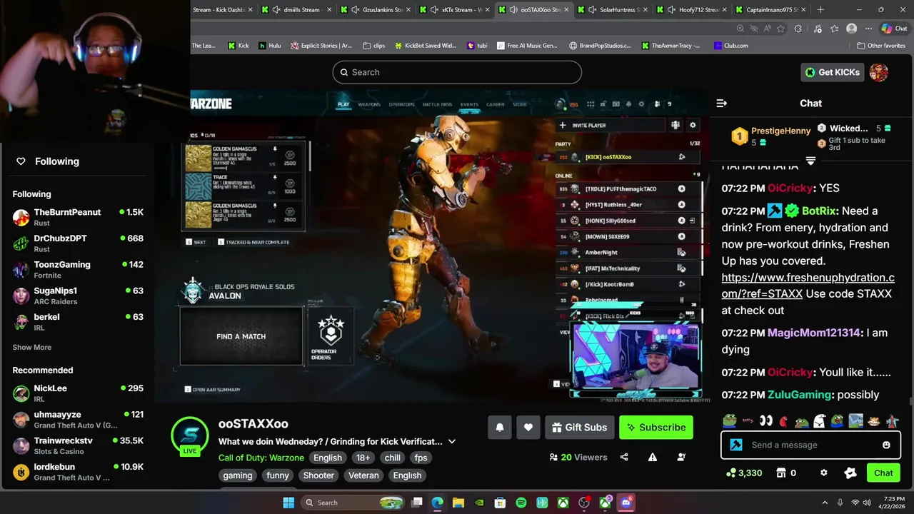Viewport: 914px width, 514px height.
Task: Switch to SolarHuntress Stream browser tab
Action: coord(612,10)
